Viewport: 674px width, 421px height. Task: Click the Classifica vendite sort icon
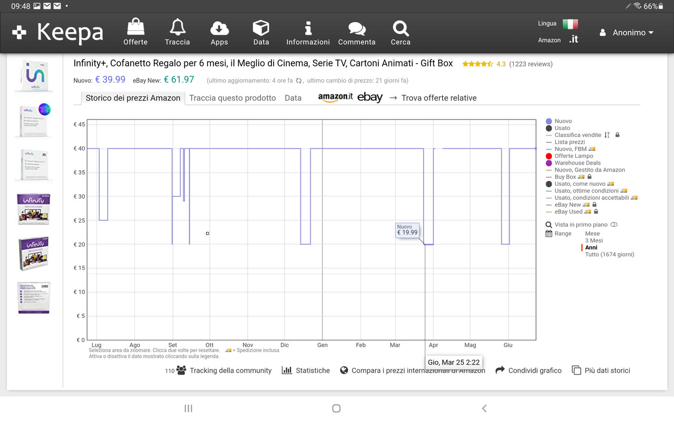click(x=607, y=135)
